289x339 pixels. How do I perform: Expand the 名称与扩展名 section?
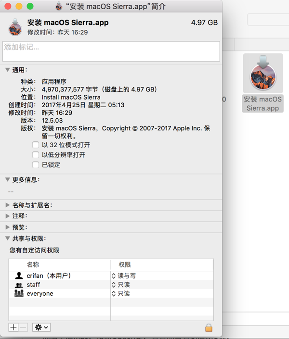8,205
